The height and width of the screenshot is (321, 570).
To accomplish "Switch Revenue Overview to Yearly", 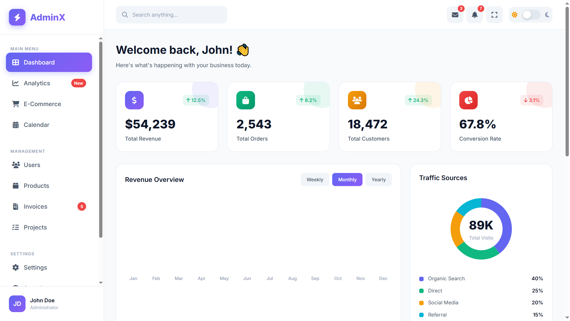I will click(379, 180).
